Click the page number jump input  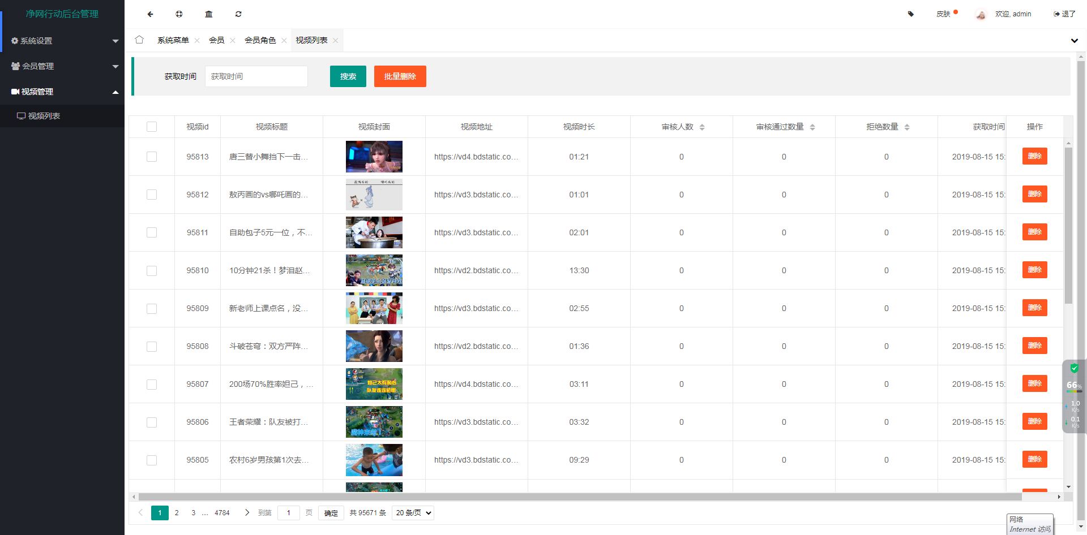(x=289, y=513)
